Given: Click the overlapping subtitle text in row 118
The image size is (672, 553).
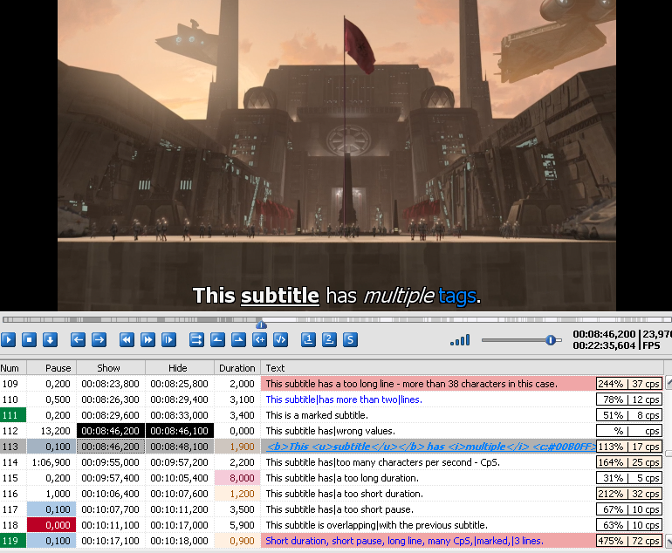Looking at the screenshot, I should [377, 525].
